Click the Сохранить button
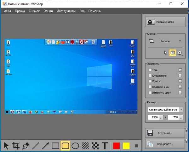The width and height of the screenshot is (189, 152). click(165, 133)
